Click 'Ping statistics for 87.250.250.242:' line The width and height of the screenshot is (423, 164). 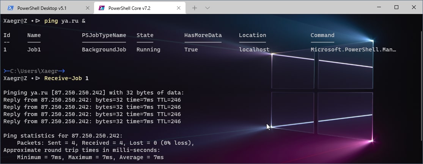[63, 136]
